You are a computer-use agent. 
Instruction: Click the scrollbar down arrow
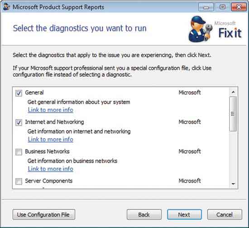pyautogui.click(x=233, y=184)
